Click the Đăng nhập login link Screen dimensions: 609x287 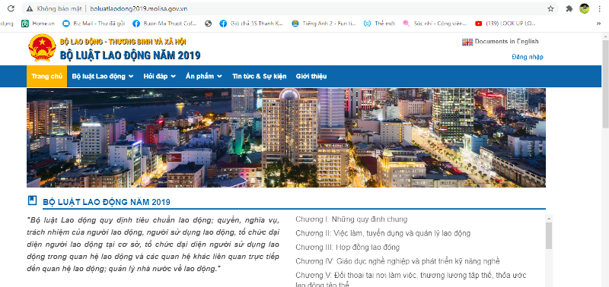pos(528,57)
